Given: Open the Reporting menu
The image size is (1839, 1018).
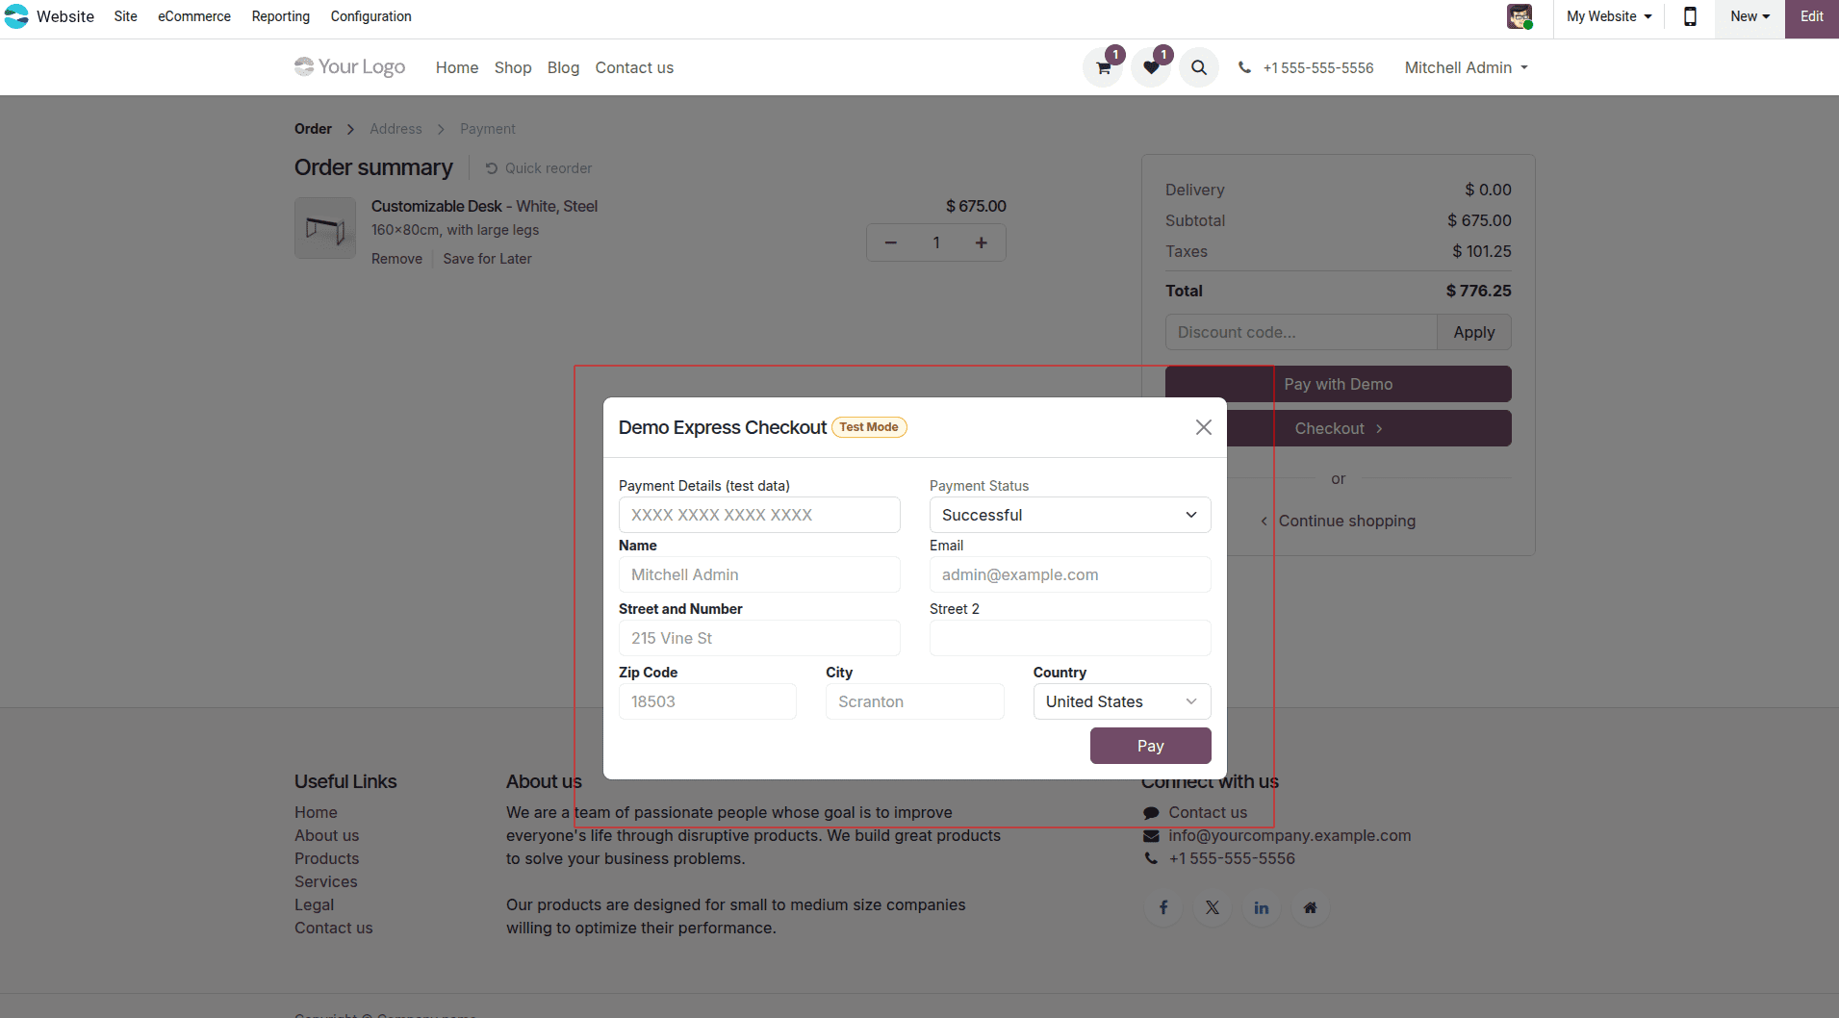Looking at the screenshot, I should point(280,16).
